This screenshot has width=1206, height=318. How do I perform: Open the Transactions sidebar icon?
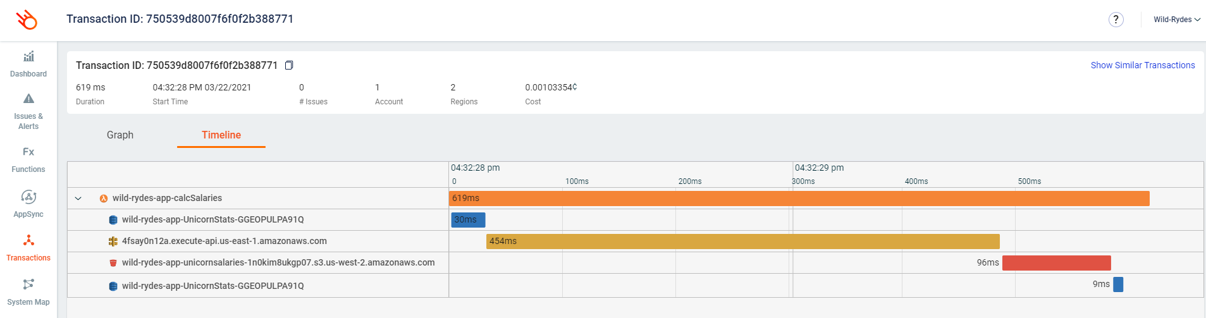pyautogui.click(x=28, y=240)
